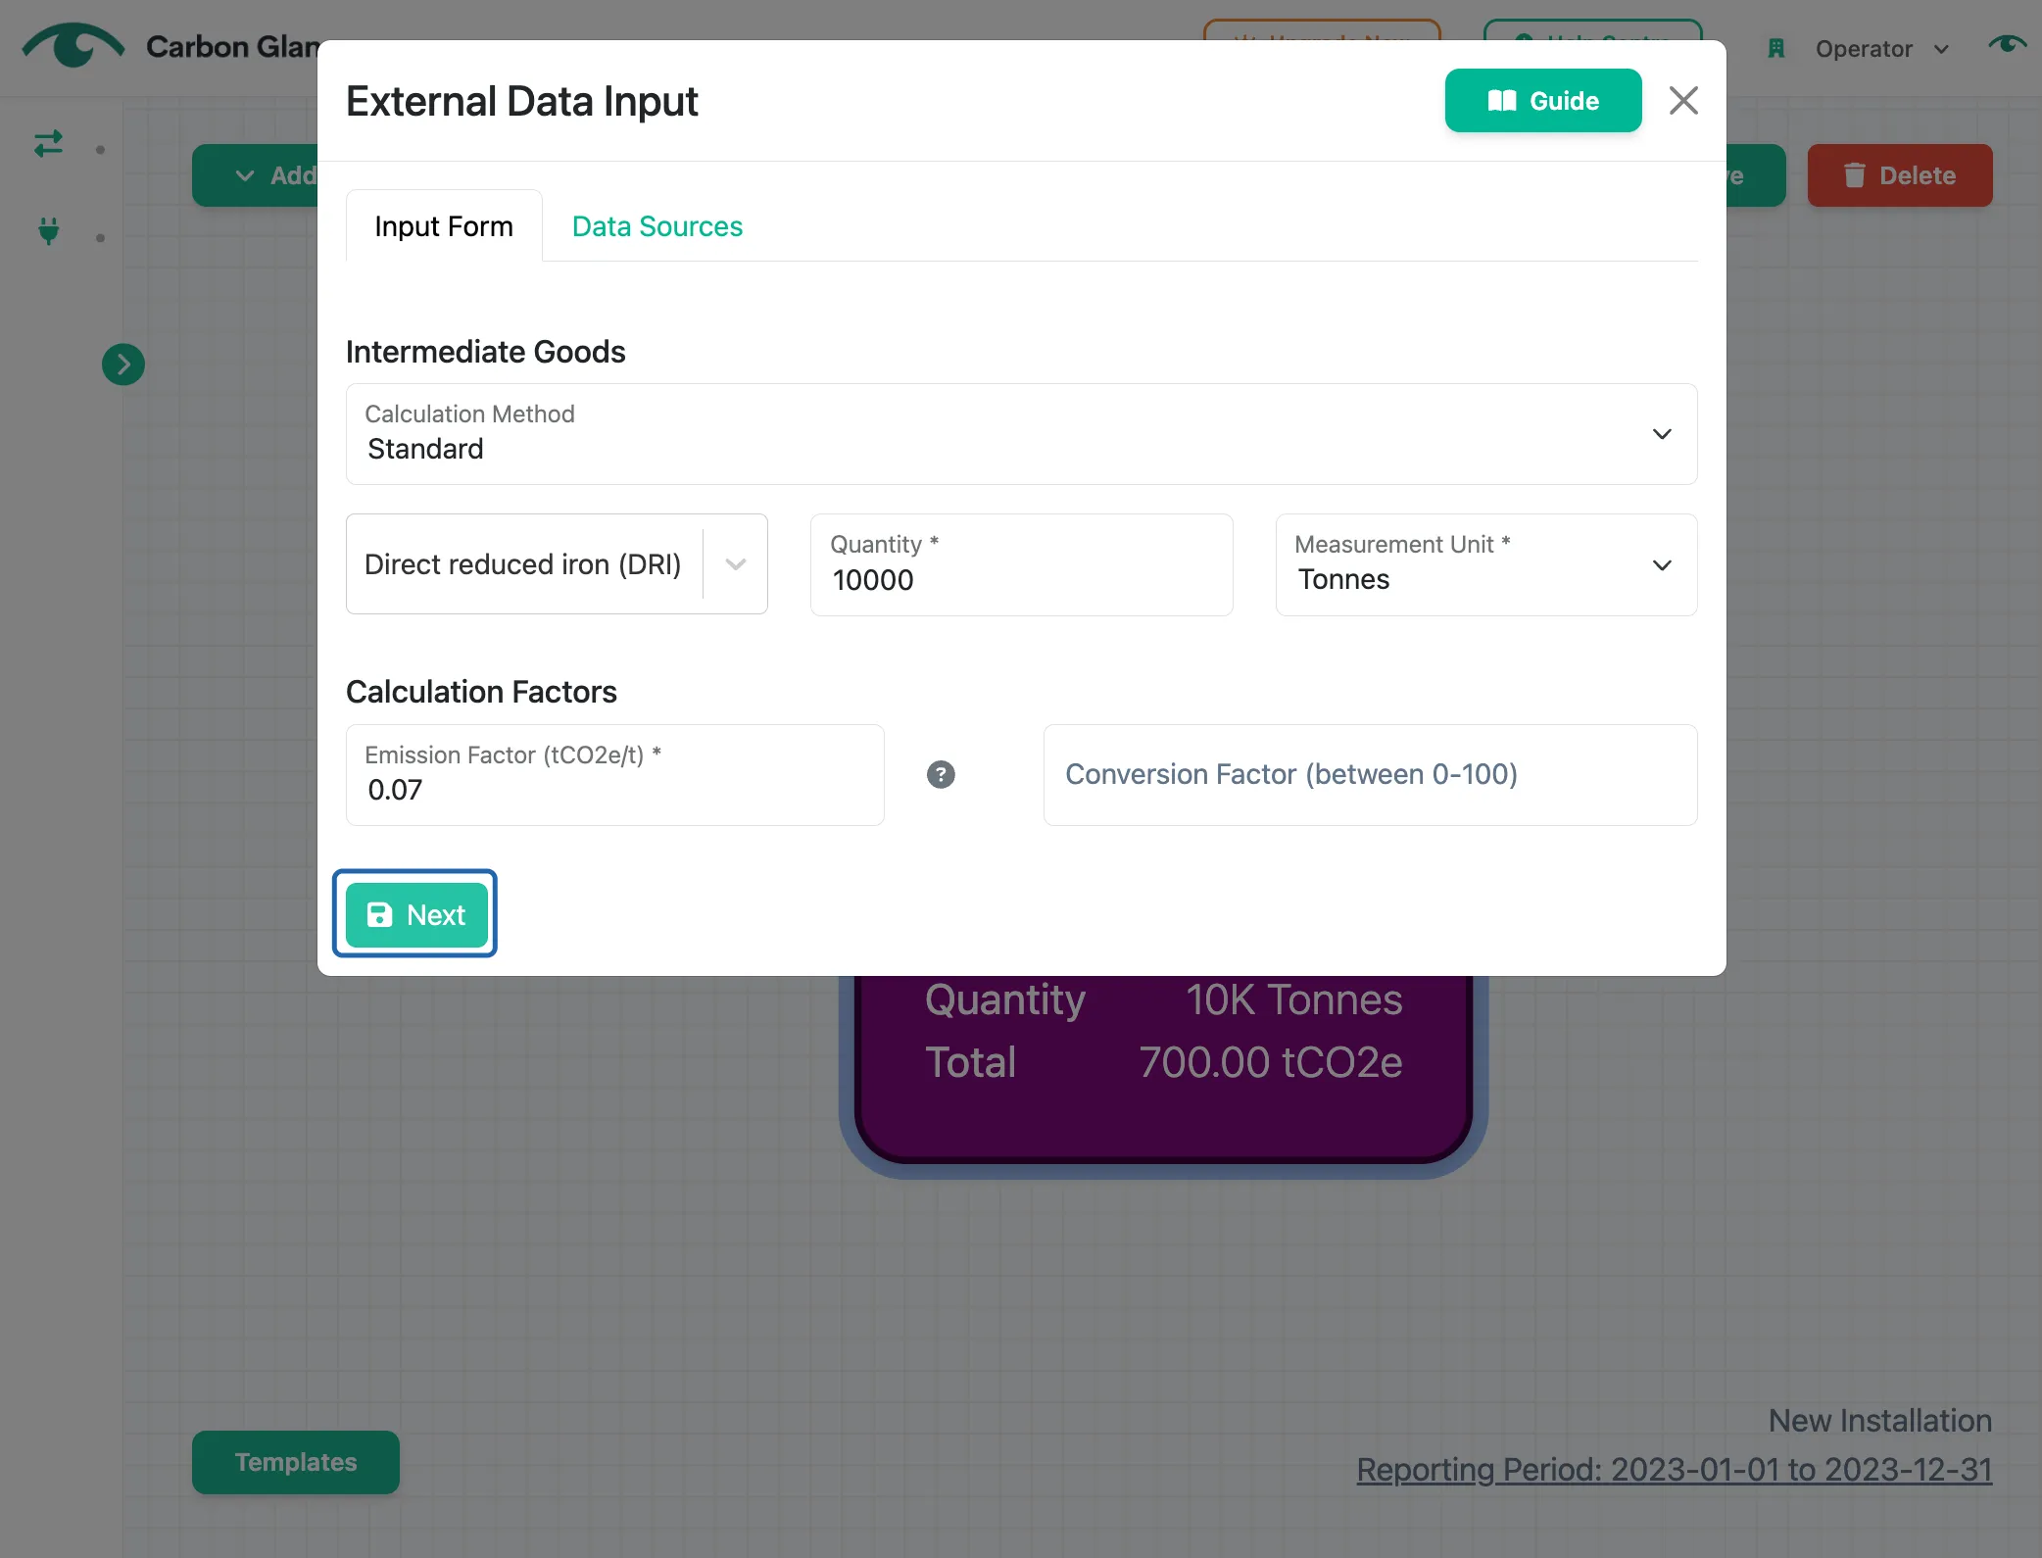This screenshot has height=1558, width=2042.
Task: Click the 'Intermediate Goods' heading
Action: pos(486,352)
